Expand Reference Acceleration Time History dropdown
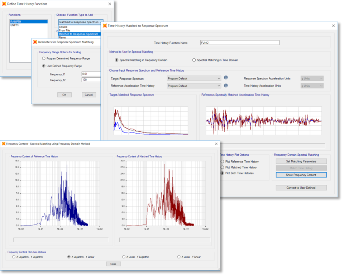This screenshot has height=276, width=344. (194, 86)
